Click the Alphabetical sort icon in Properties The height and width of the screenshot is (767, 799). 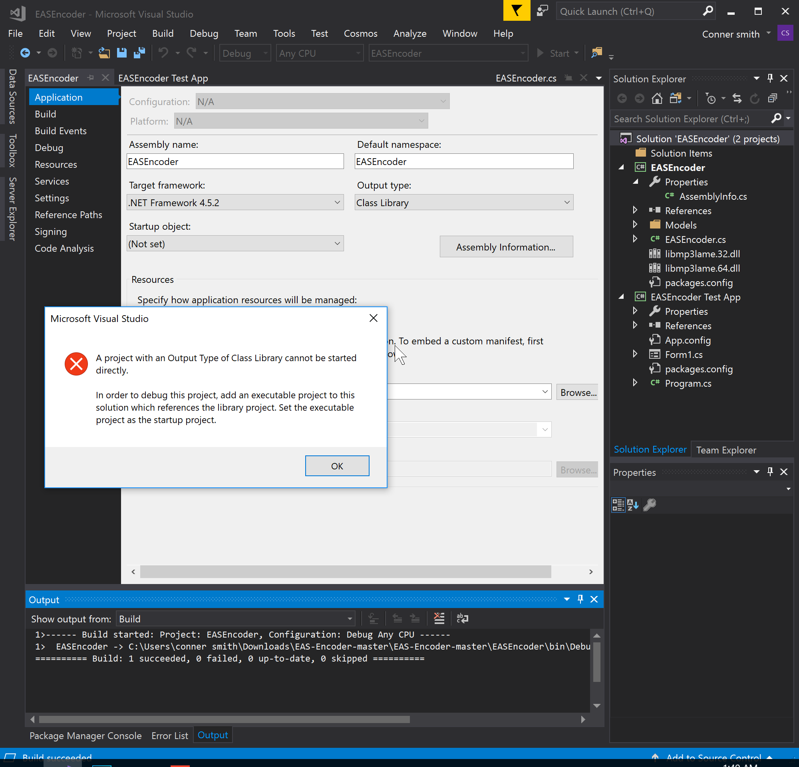[x=633, y=505]
